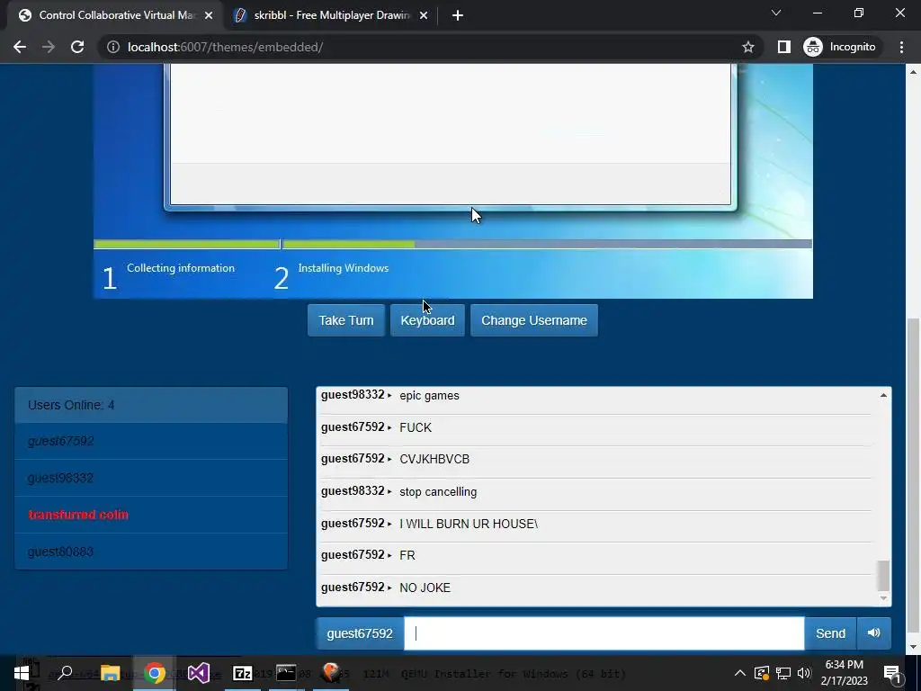This screenshot has width=921, height=691.
Task: Show hidden system tray icons
Action: click(740, 673)
